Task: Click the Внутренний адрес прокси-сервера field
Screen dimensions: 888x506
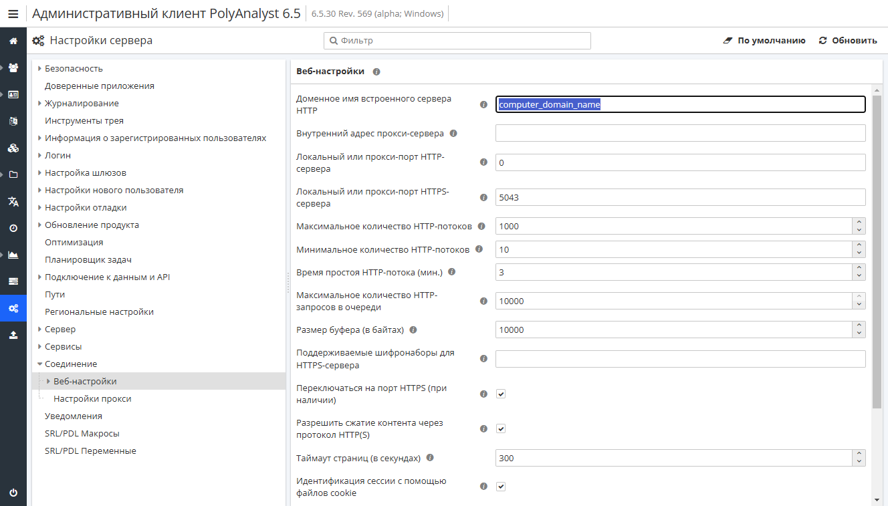Action: pyautogui.click(x=681, y=133)
